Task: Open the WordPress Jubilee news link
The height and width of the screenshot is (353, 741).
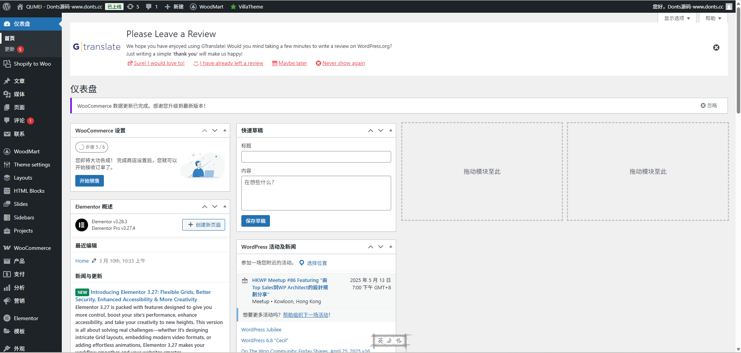Action: pyautogui.click(x=261, y=330)
